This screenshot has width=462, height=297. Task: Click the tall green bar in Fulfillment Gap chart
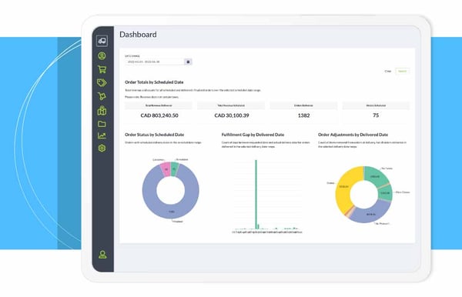pos(256,194)
